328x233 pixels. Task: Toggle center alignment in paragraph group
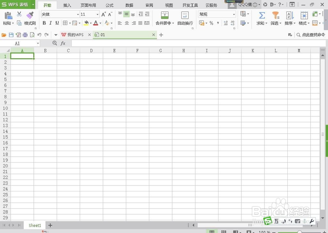(127, 23)
